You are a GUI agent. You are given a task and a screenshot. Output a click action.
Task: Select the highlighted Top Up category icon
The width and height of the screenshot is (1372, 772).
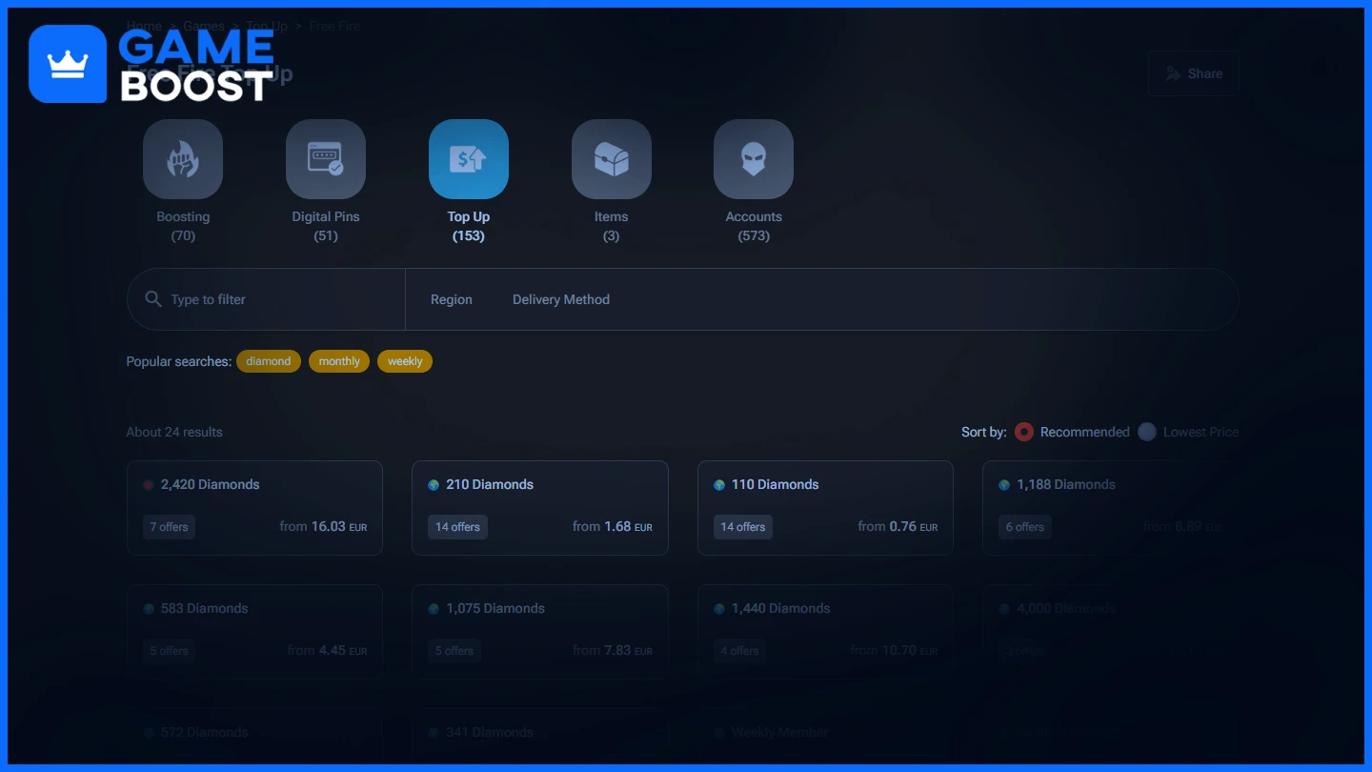[469, 159]
